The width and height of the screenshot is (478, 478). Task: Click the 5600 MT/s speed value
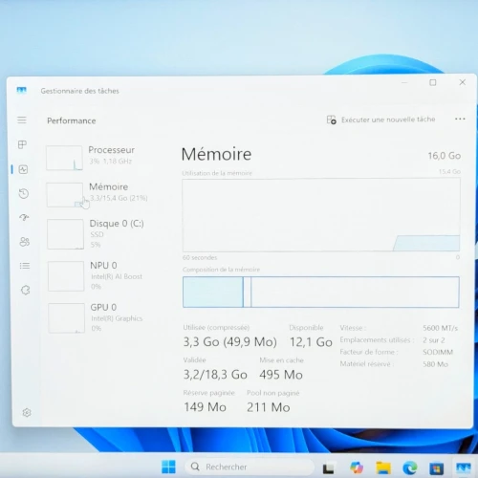click(x=441, y=328)
